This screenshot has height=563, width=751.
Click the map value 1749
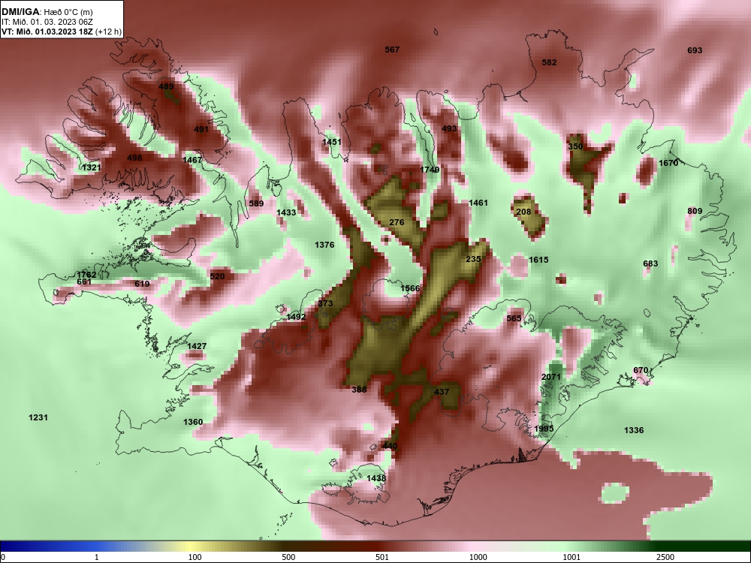[x=430, y=170]
